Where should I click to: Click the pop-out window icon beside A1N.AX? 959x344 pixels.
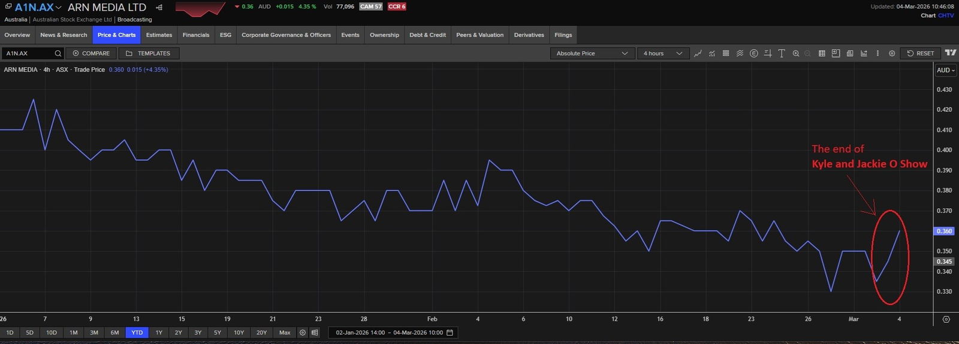click(x=8, y=7)
